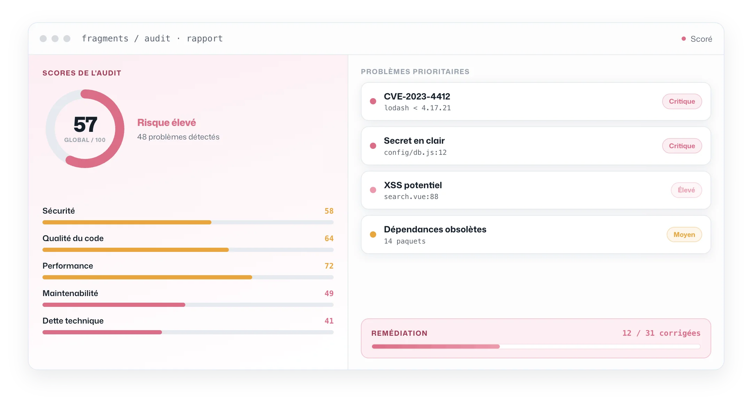Click the Performance label
This screenshot has width=752, height=398.
point(68,266)
